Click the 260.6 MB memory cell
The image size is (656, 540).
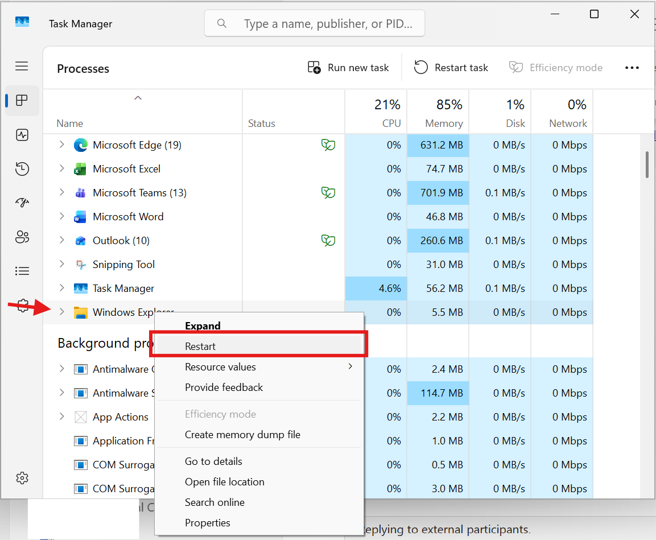pos(438,241)
